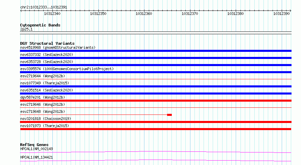Click the thin red line under esv2719644
The height and width of the screenshot is (165, 301).
(156, 79)
